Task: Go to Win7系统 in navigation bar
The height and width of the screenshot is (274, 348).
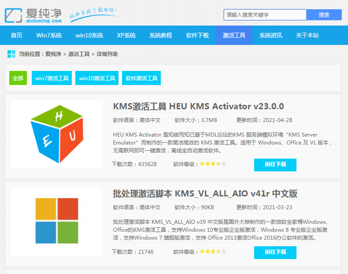Action: 49,35
